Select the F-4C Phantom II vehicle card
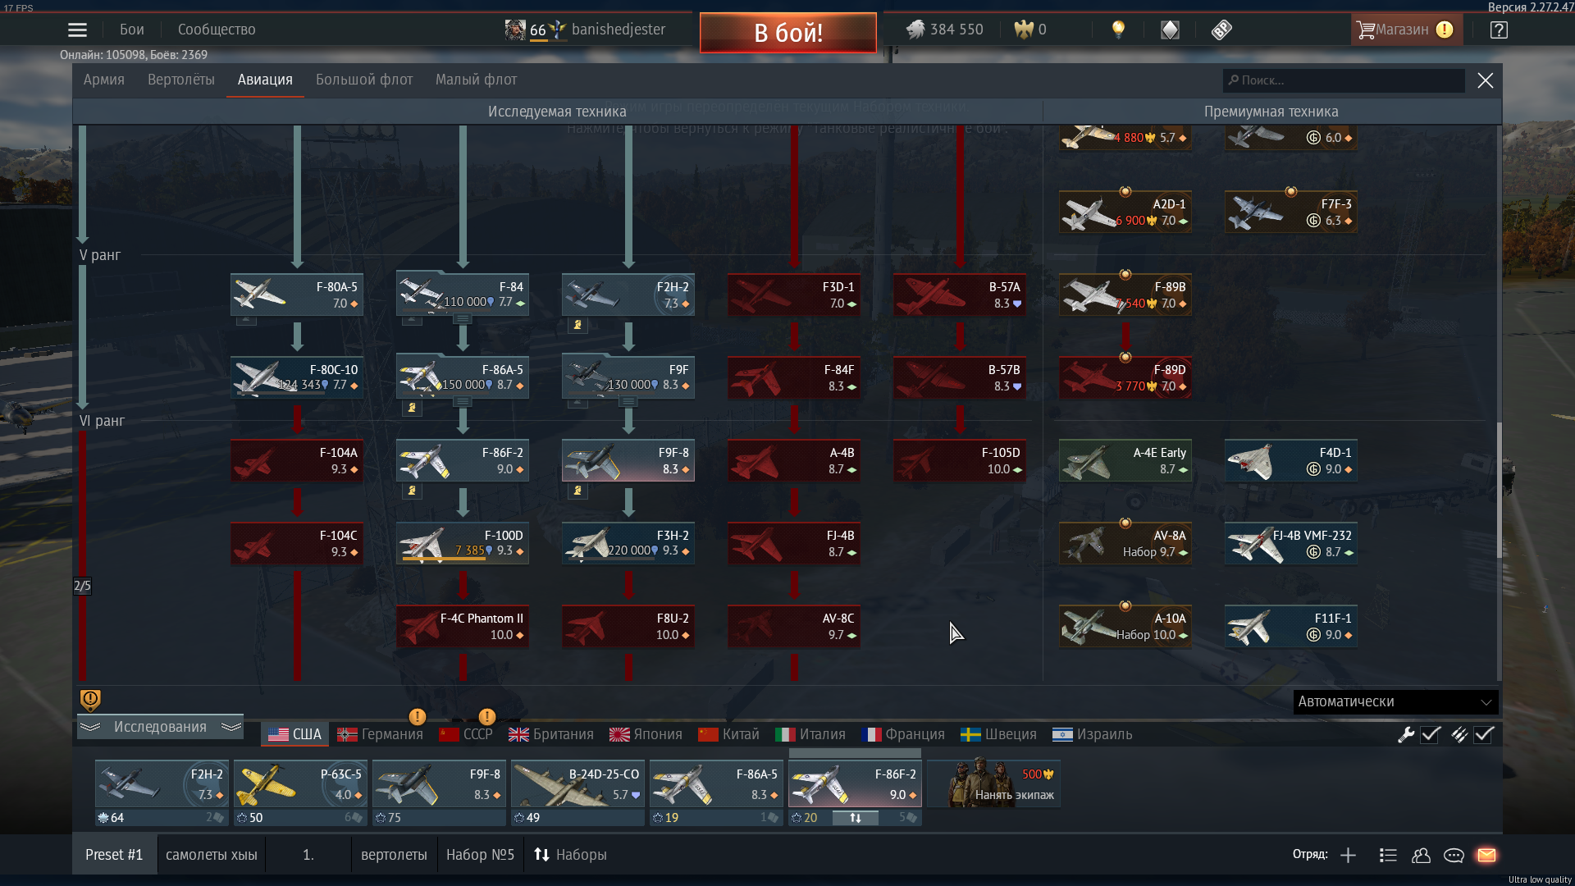1575x886 pixels. [463, 627]
